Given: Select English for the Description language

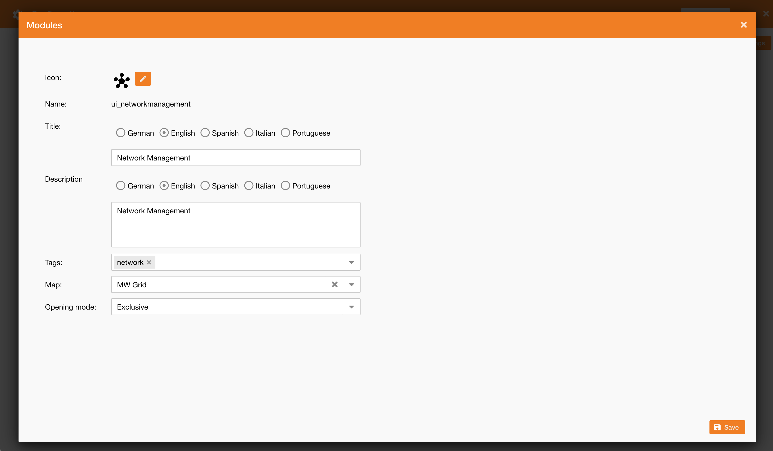Looking at the screenshot, I should pos(164,186).
